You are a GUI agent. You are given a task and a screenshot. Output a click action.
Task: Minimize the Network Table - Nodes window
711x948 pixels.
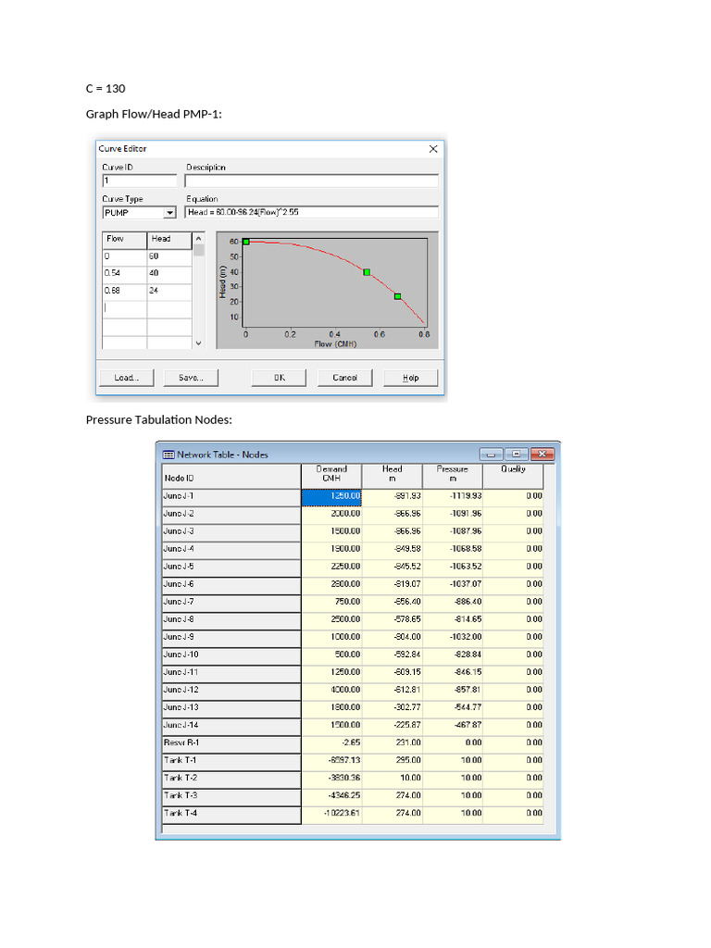[x=491, y=455]
